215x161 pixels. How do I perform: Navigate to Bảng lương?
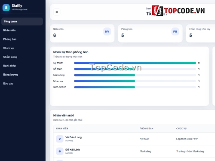(22, 75)
